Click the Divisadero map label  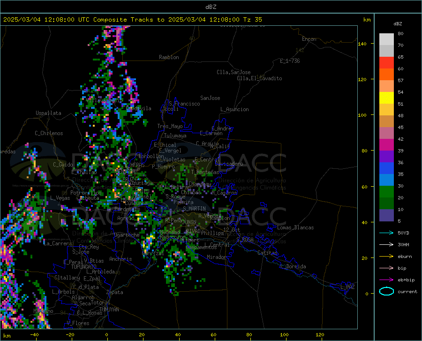(229, 164)
